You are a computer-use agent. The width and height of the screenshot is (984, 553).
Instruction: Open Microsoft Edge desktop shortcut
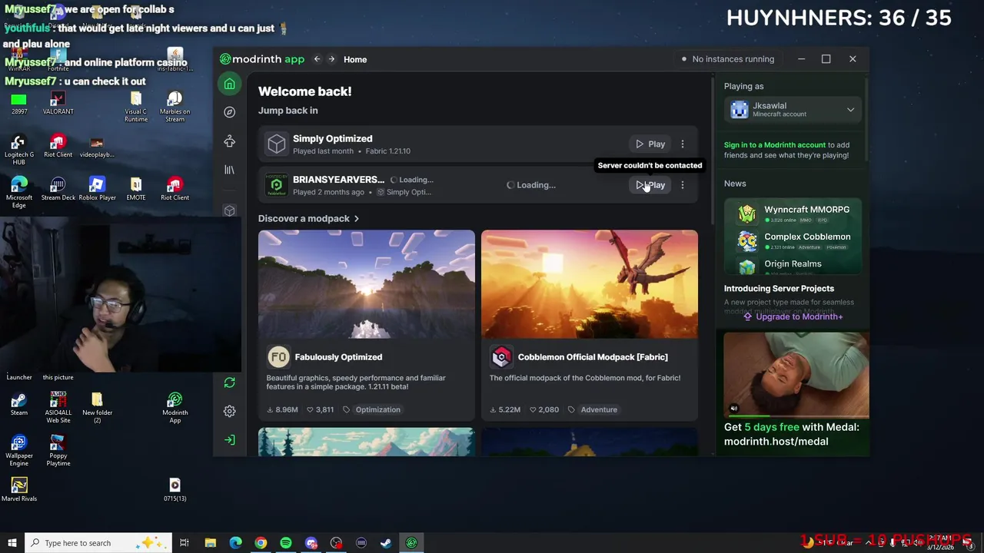pyautogui.click(x=18, y=193)
